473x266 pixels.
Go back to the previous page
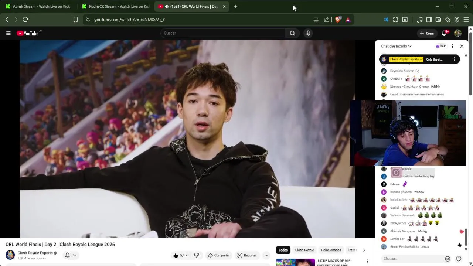[x=7, y=20]
